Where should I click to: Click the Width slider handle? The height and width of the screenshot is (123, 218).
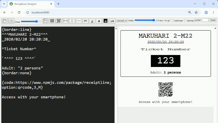click(x=153, y=20)
